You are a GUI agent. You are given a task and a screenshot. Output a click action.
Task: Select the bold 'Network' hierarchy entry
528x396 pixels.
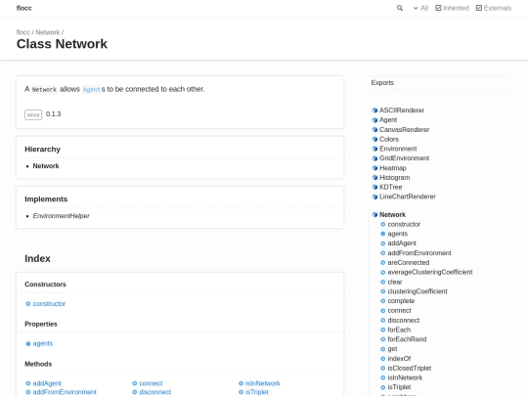46,166
